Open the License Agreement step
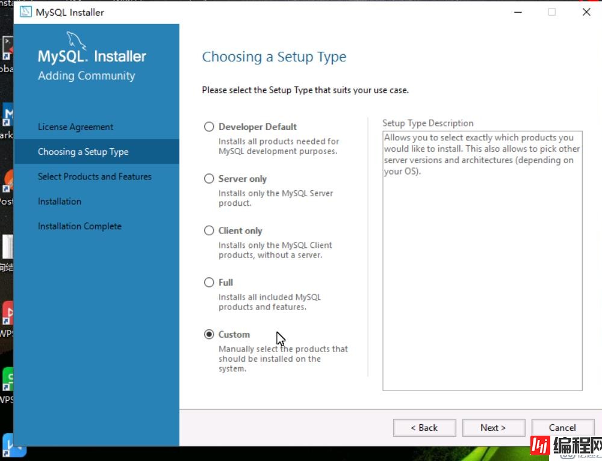602x461 pixels. (75, 126)
